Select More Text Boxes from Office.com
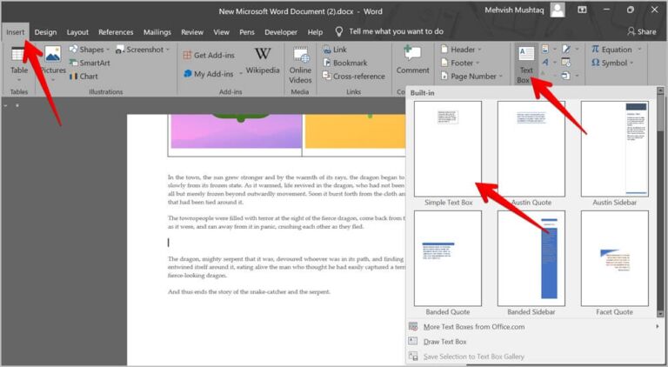Image resolution: width=668 pixels, height=367 pixels. (x=473, y=326)
